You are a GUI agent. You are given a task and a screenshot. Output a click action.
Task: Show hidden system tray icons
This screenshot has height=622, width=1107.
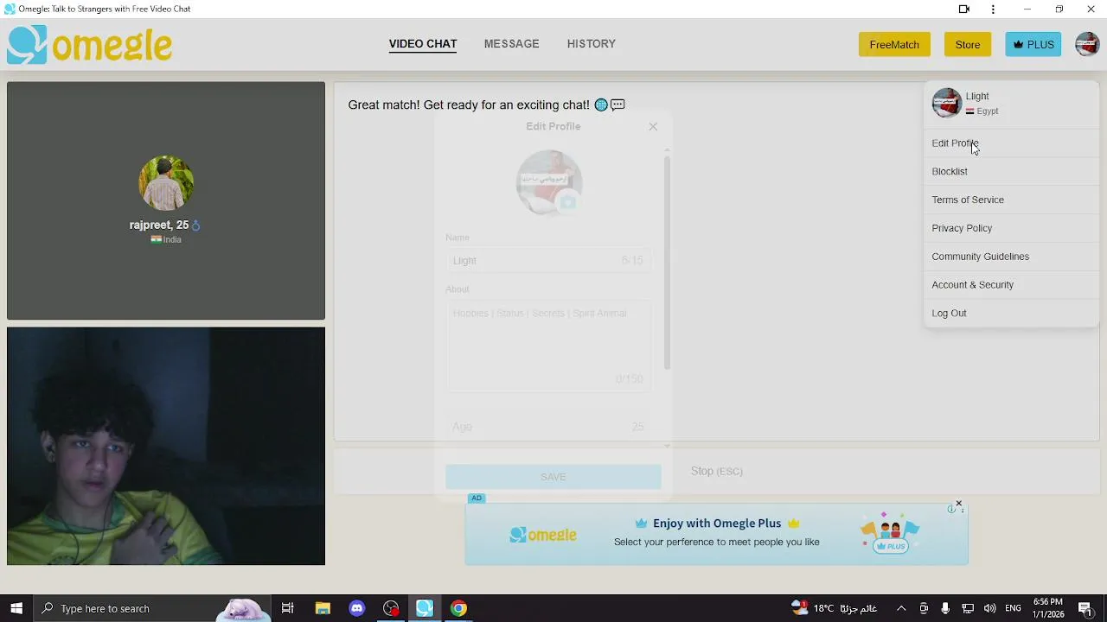click(901, 608)
